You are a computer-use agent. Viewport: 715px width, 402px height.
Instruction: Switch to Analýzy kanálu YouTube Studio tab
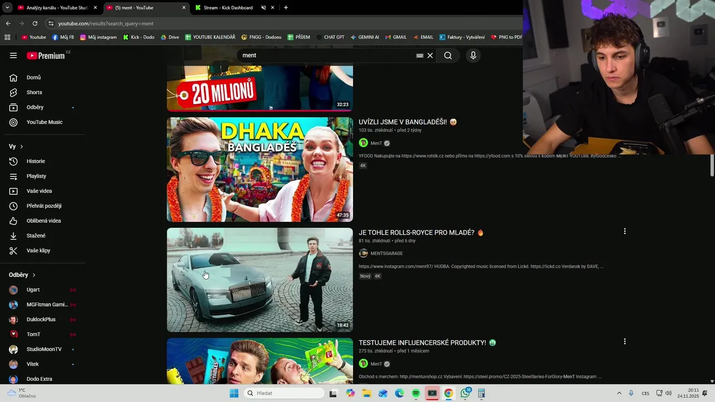tap(57, 8)
